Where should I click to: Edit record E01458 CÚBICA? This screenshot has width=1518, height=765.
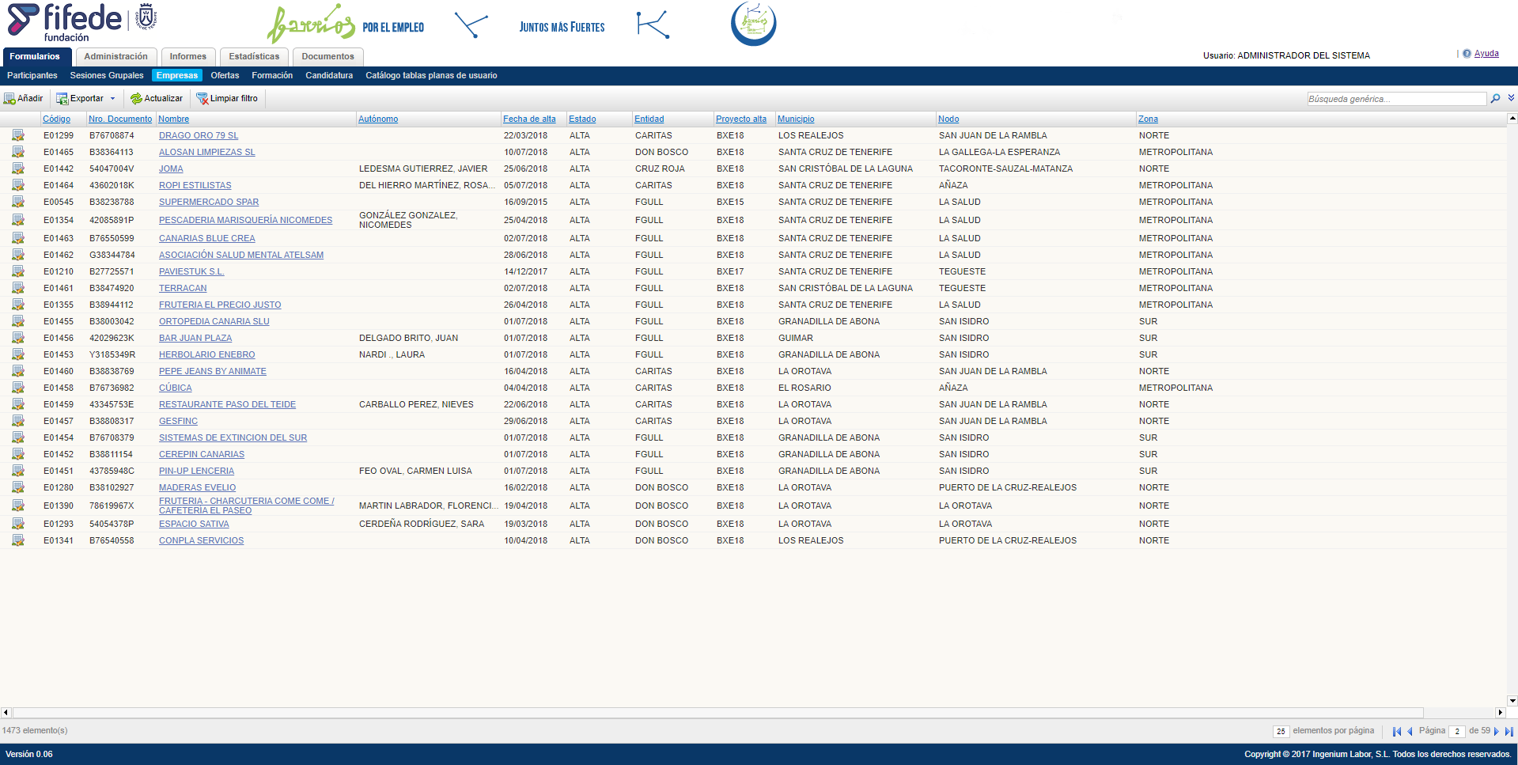(x=18, y=388)
